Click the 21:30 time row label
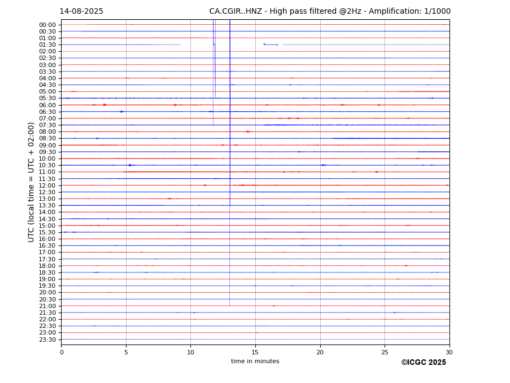Image resolution: width=510 pixels, height=383 pixels. click(47, 313)
